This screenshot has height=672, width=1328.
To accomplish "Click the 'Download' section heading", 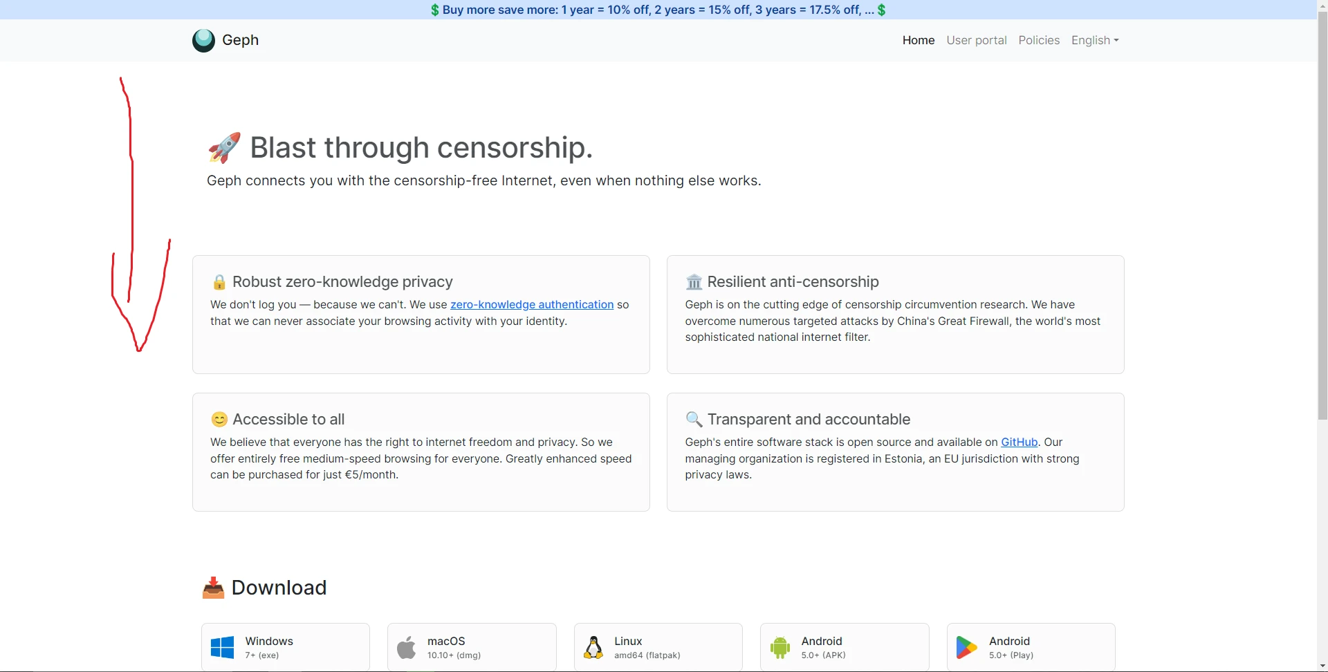I will point(279,588).
